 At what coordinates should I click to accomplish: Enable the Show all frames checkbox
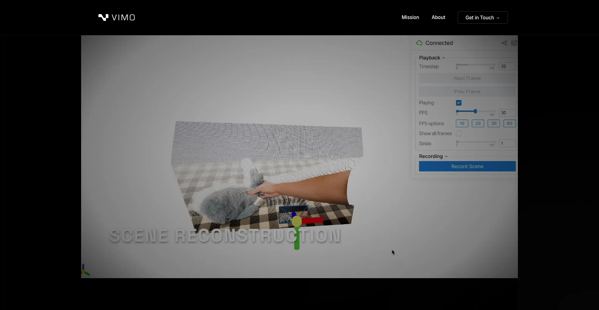click(459, 134)
